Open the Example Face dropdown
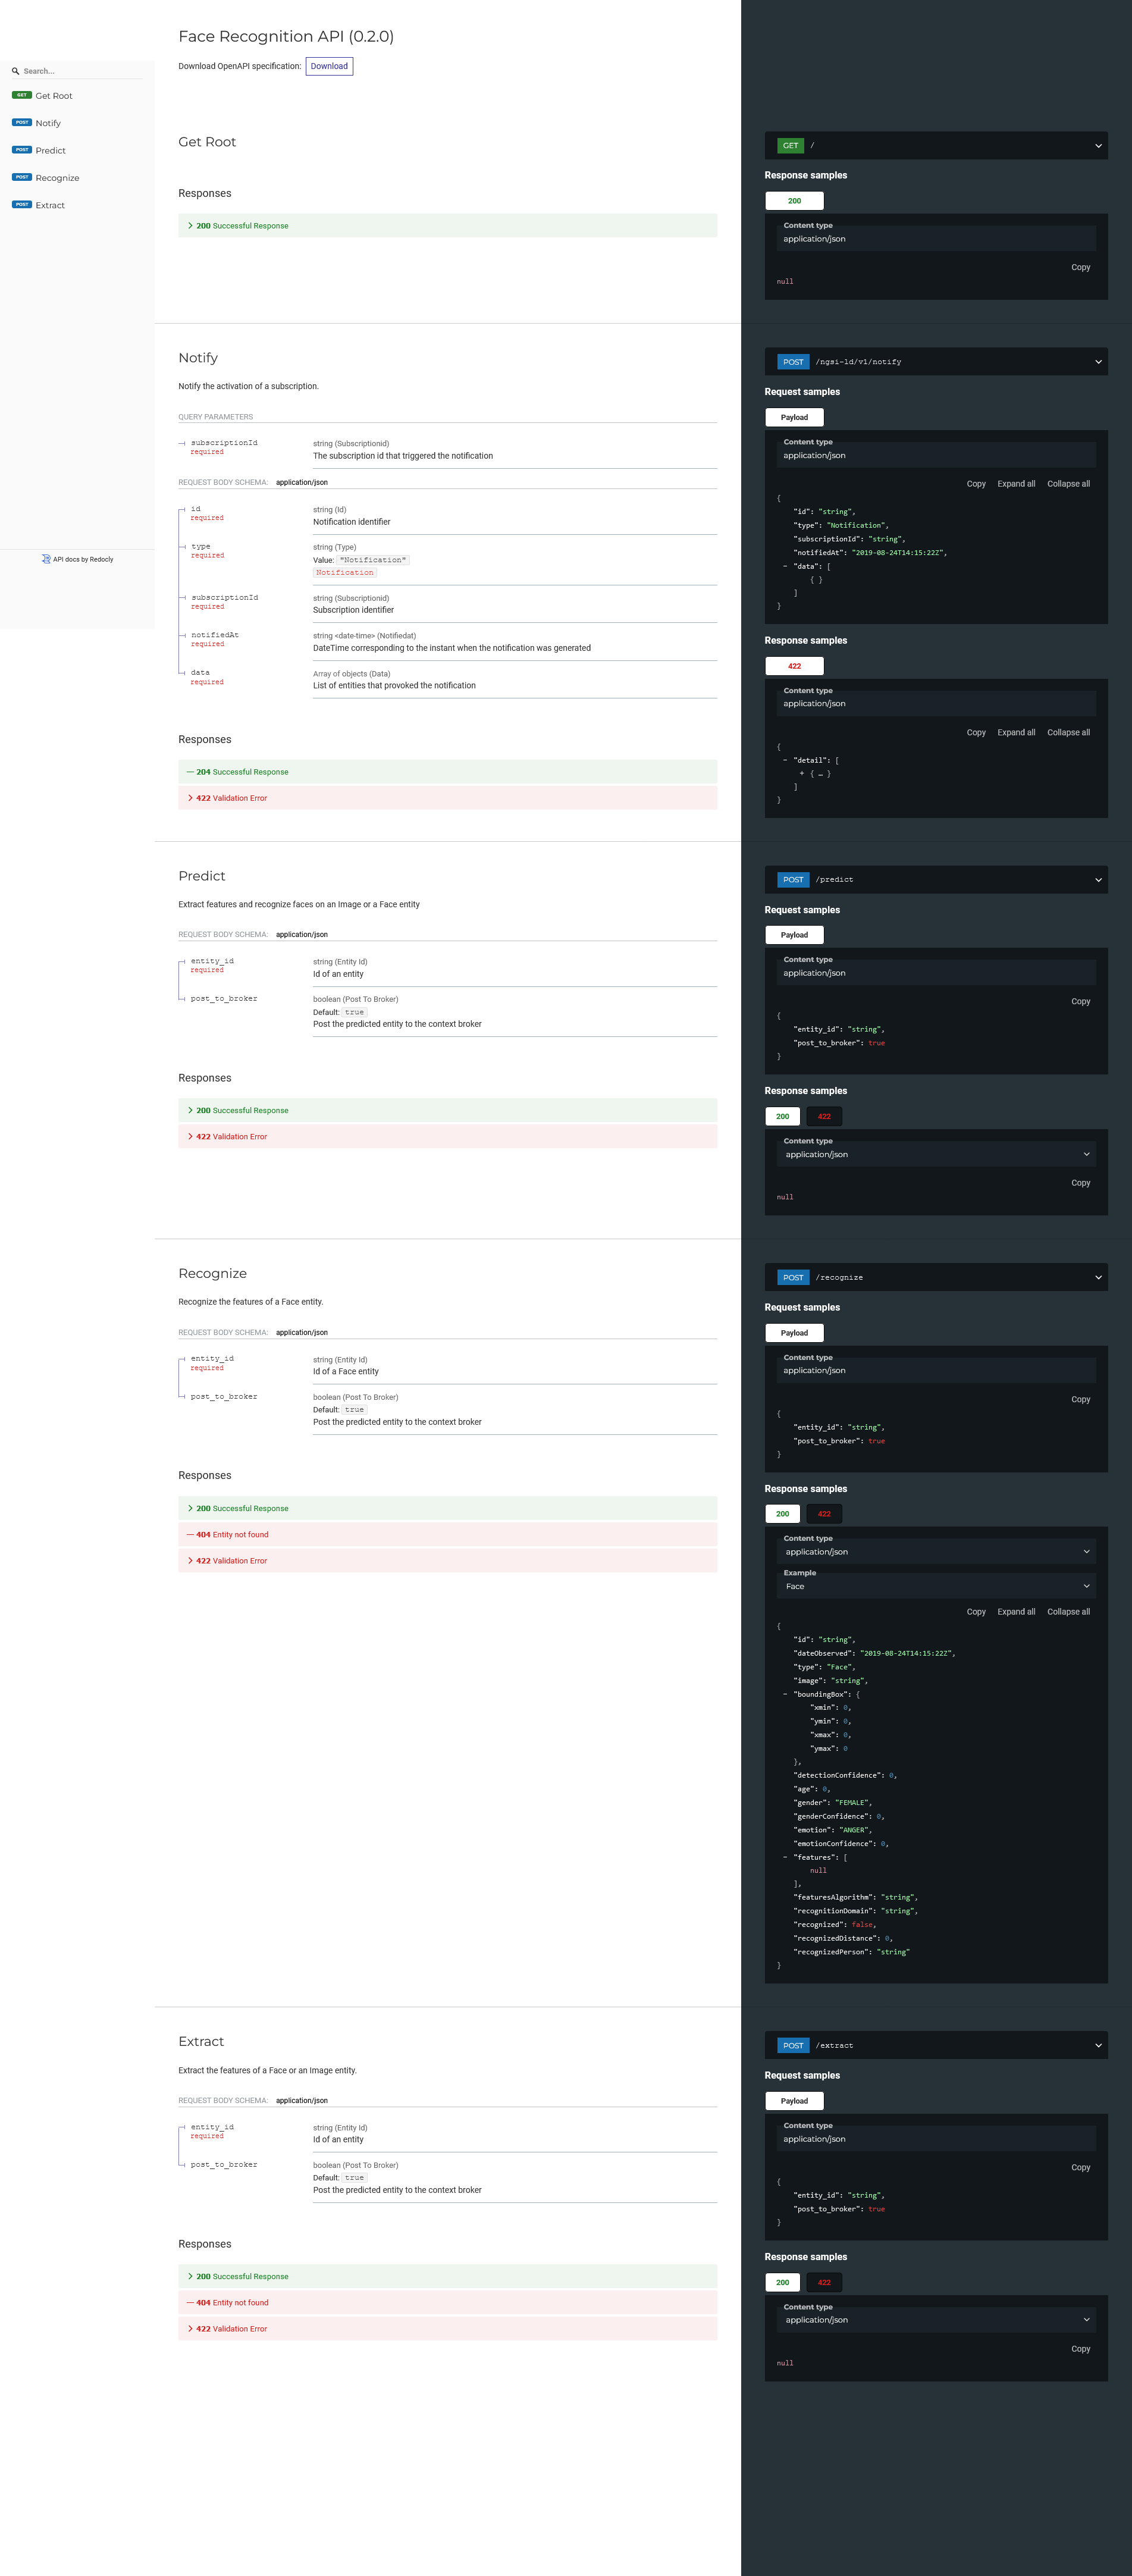Image resolution: width=1132 pixels, height=2576 pixels. [x=936, y=1586]
